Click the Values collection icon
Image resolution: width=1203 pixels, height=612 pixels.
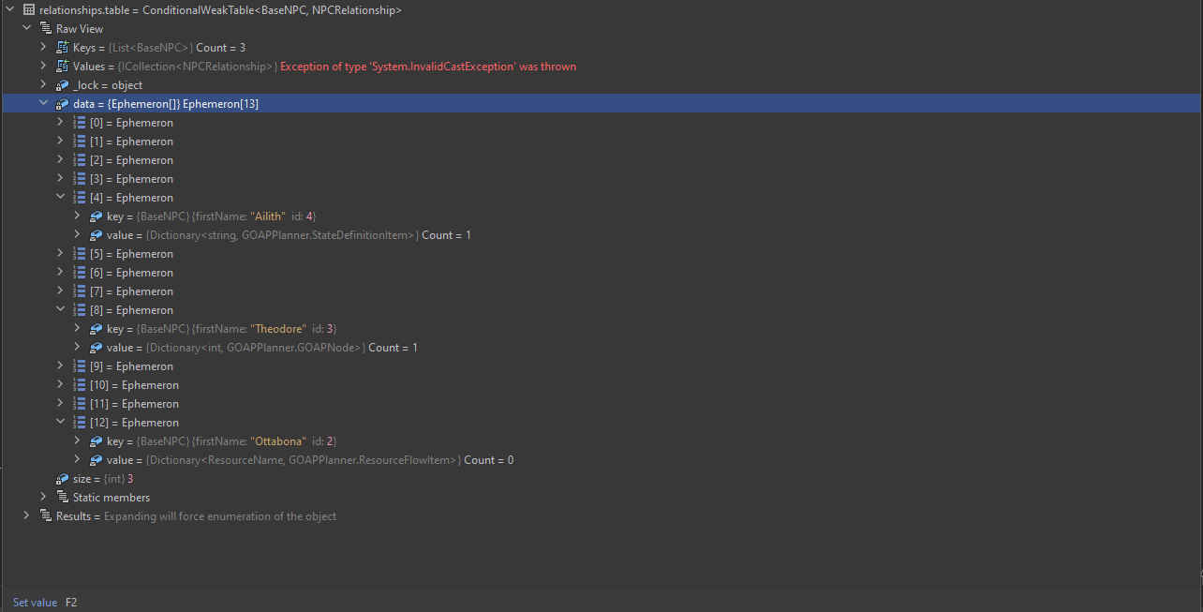click(61, 66)
